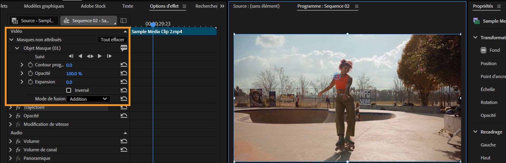Collapse the Vidéo section triangle
The height and width of the screenshot is (163, 506).
click(125, 31)
